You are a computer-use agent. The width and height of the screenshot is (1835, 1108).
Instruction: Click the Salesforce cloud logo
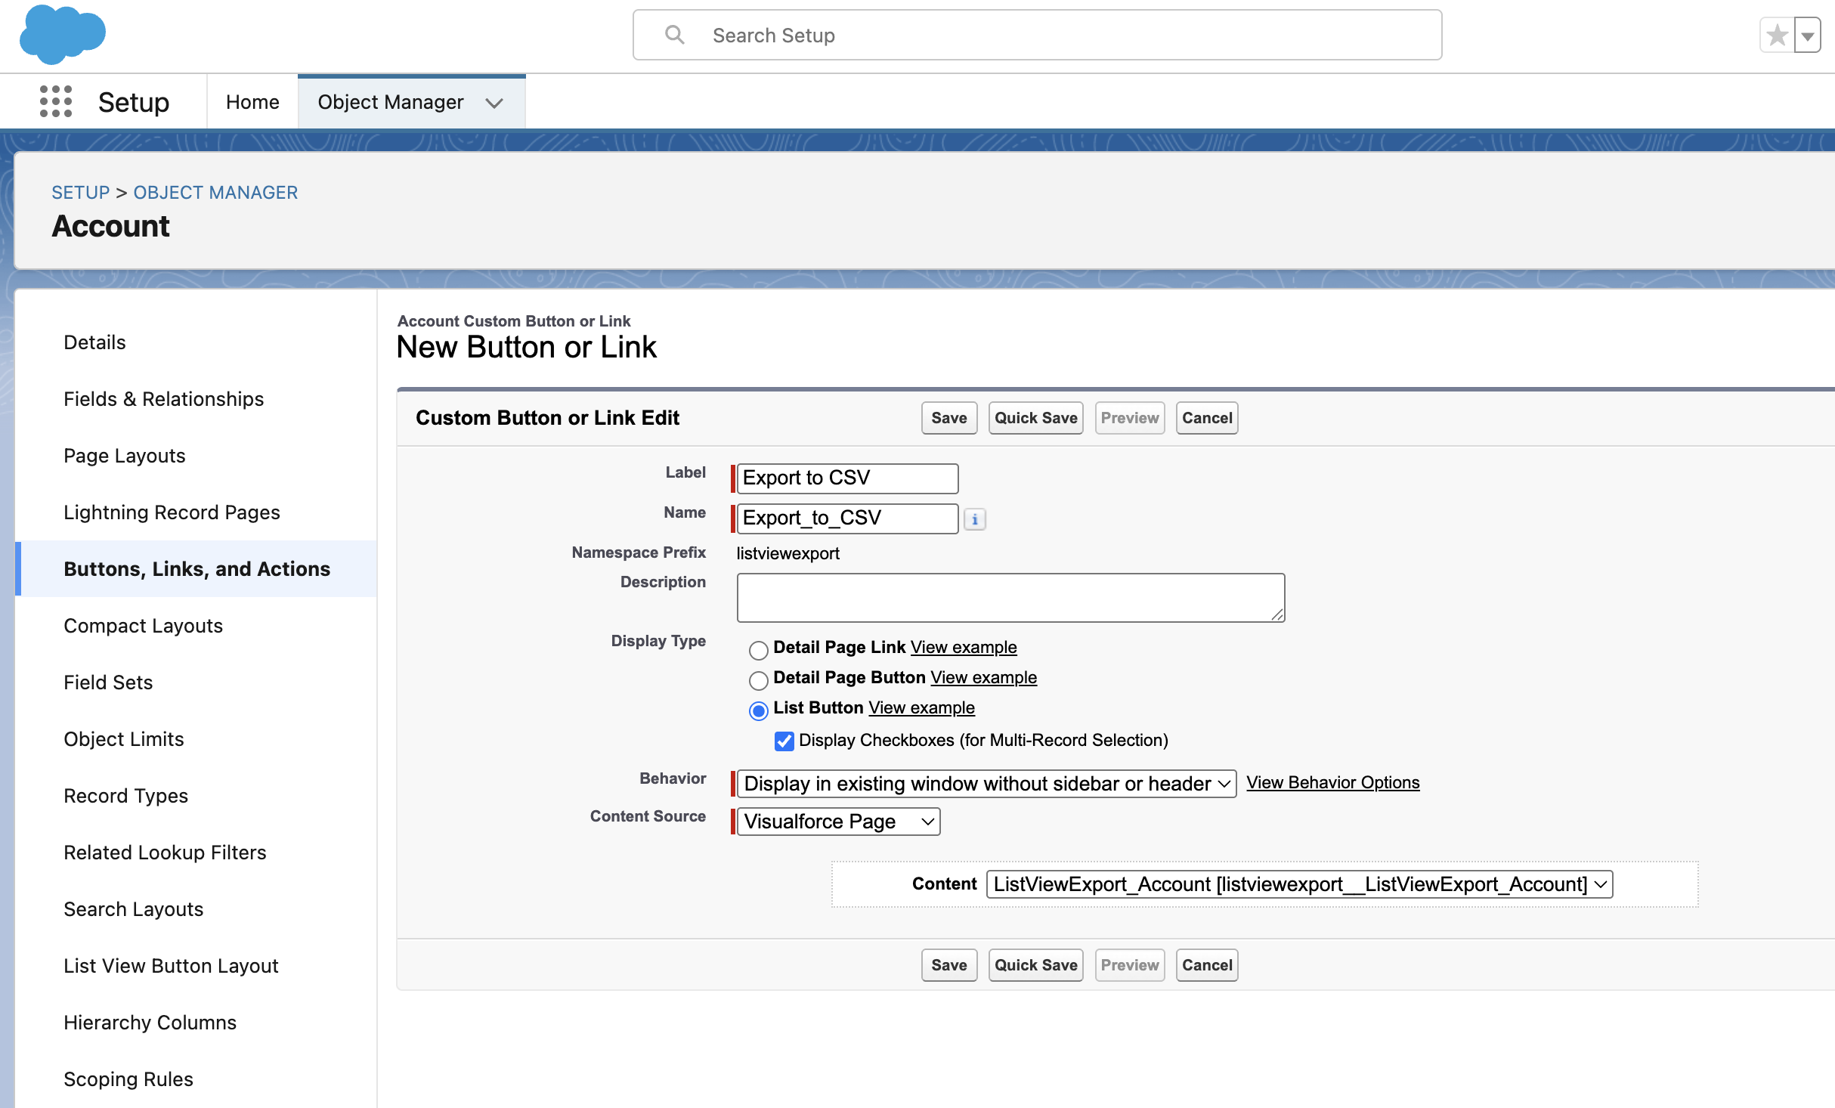point(63,35)
